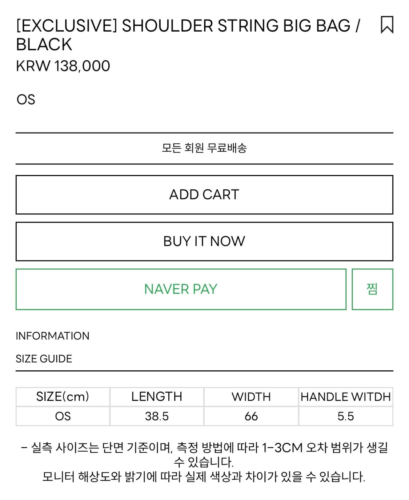This screenshot has width=409, height=500.
Task: Select the OS size option
Action: [26, 99]
